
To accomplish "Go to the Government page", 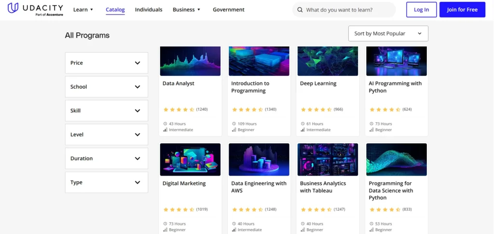I will [228, 10].
